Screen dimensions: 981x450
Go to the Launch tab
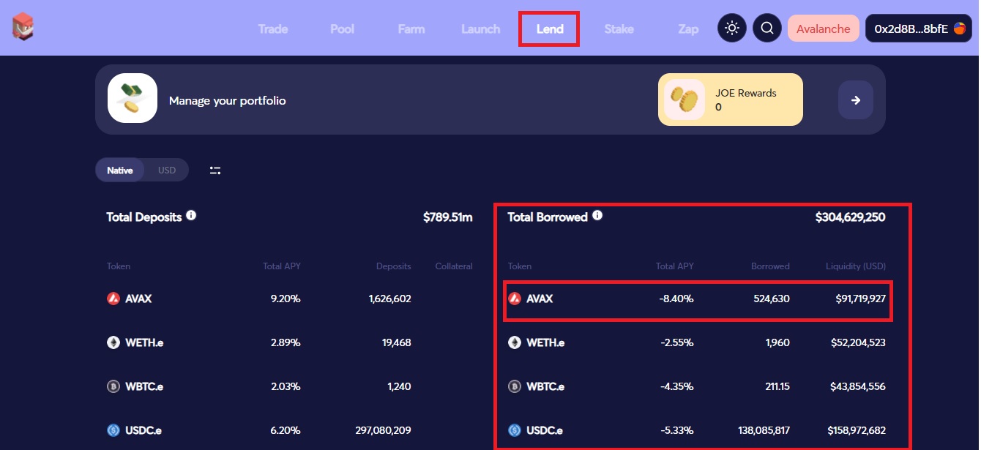[481, 29]
